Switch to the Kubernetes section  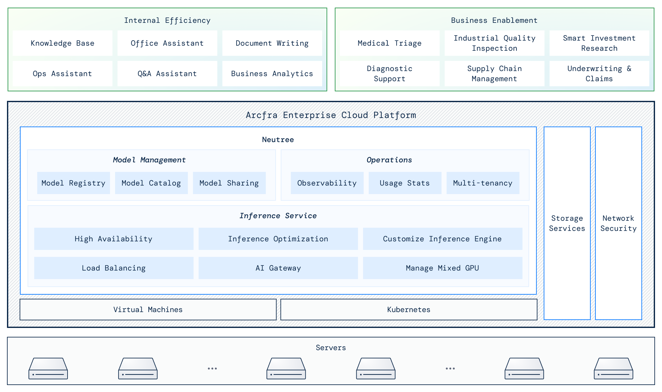coord(408,310)
